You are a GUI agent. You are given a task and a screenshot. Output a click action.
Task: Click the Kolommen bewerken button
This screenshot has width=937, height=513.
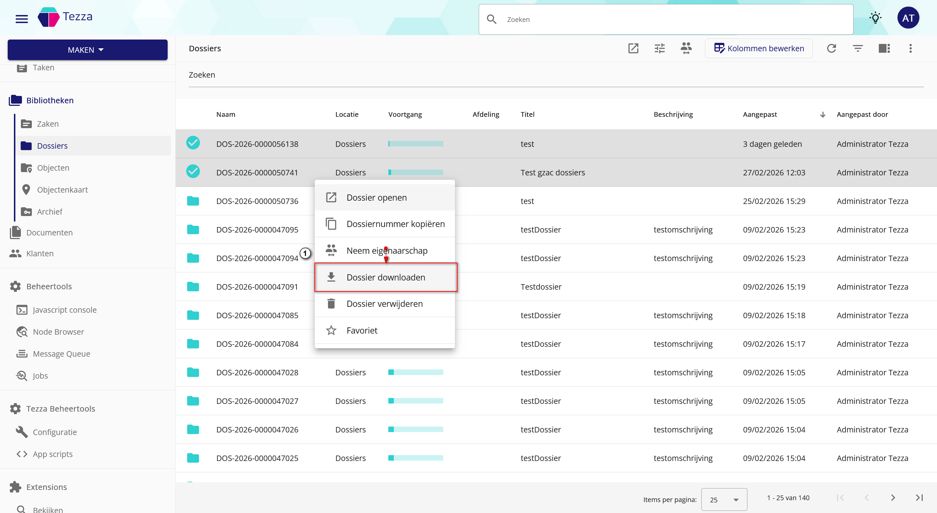[759, 48]
